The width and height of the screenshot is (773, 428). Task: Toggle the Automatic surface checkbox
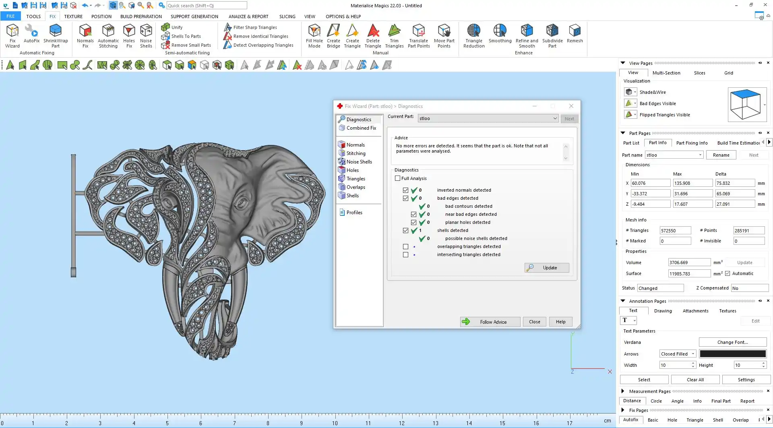[728, 273]
